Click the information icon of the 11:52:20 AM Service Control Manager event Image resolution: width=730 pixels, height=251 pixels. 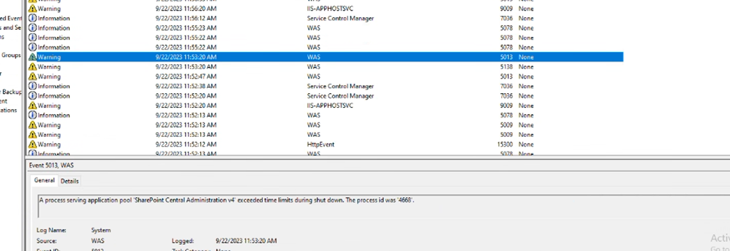[32, 96]
